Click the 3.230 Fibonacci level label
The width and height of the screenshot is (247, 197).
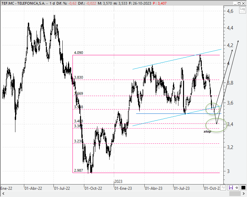pos(78,141)
